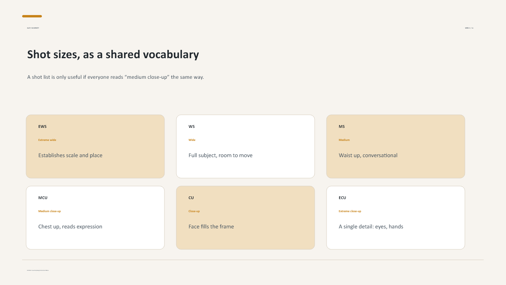Click the small footer text below the cards

tap(38, 270)
